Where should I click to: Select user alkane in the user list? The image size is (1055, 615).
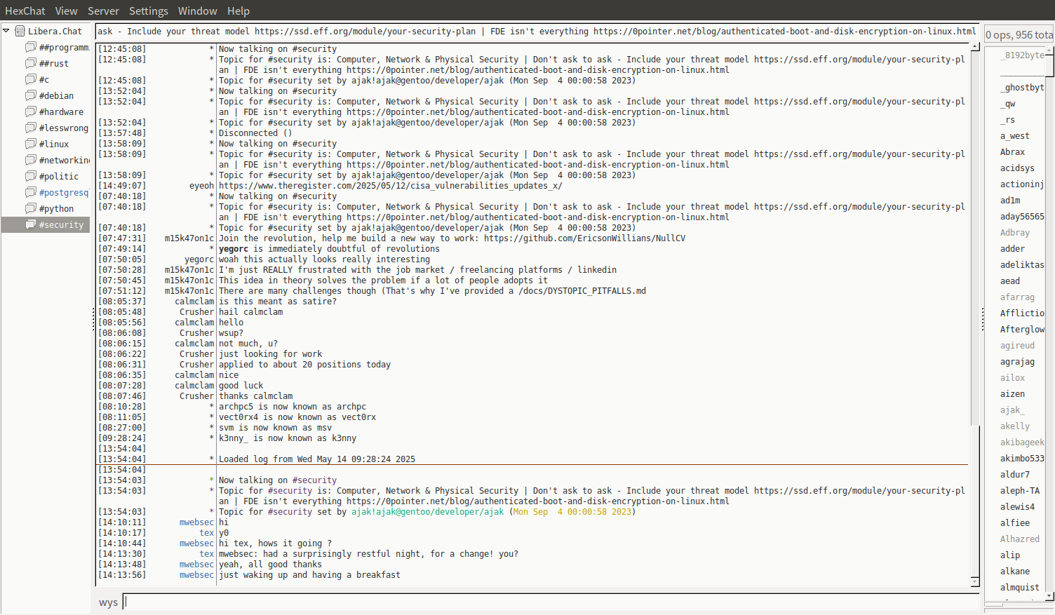click(1014, 572)
